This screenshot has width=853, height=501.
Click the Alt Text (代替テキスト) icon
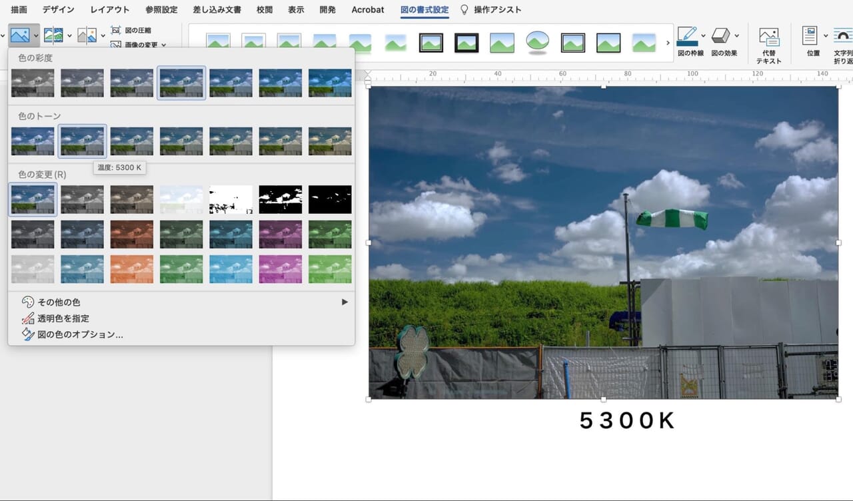769,37
